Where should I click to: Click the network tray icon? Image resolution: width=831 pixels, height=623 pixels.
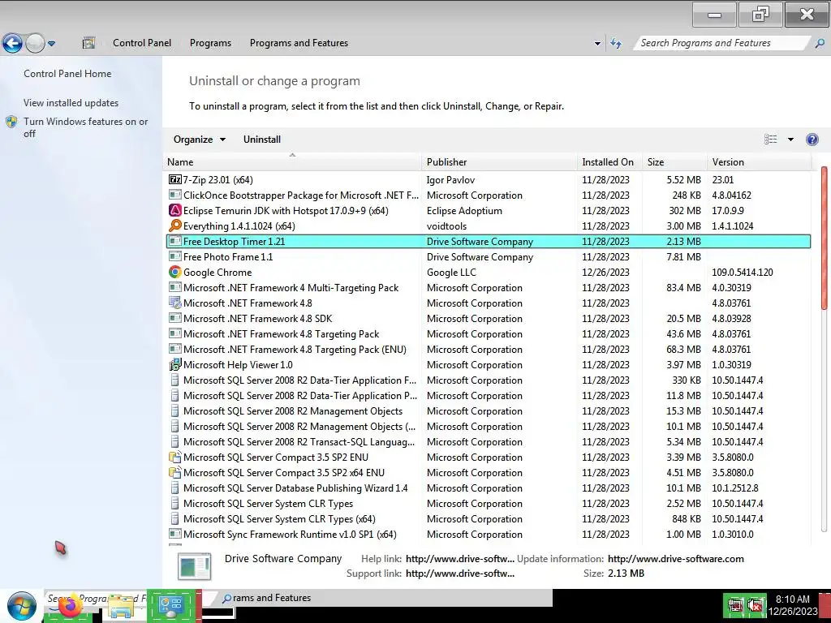[x=735, y=605]
